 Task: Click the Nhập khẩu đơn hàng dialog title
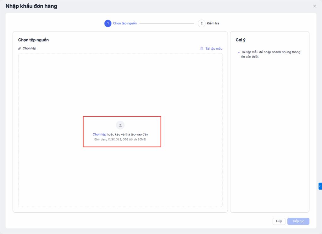(x=31, y=6)
